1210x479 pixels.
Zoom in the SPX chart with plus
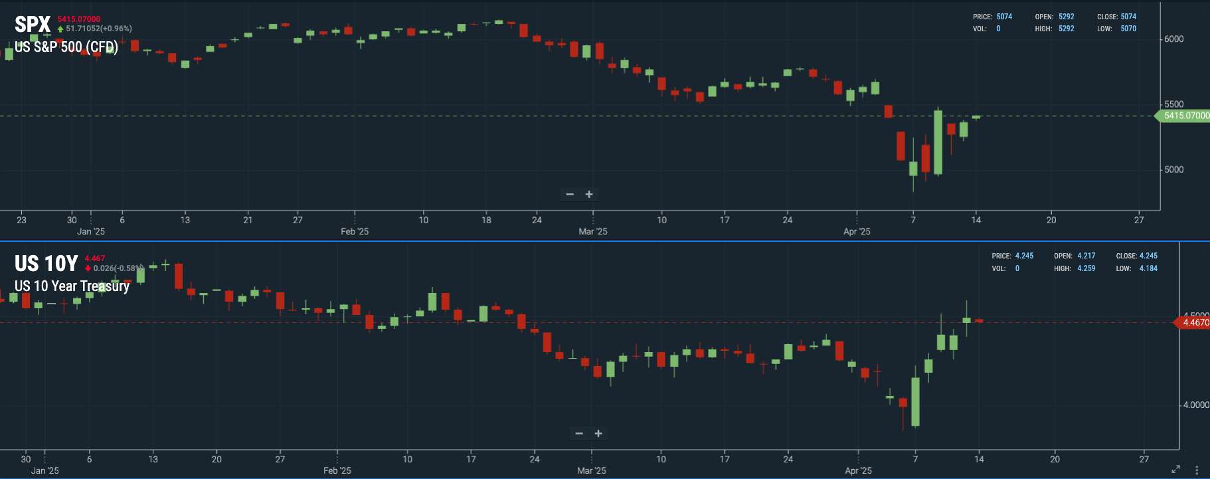(589, 195)
